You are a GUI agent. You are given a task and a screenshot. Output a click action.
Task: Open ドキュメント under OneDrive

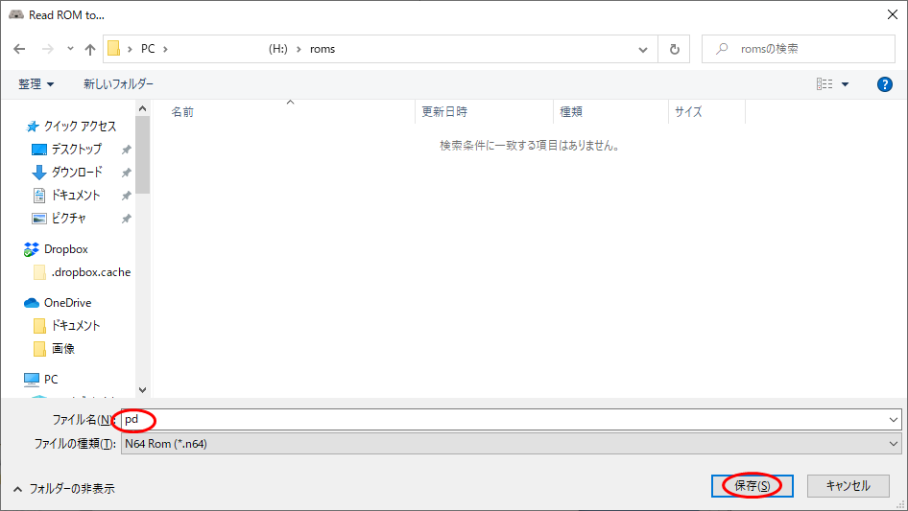click(x=76, y=326)
